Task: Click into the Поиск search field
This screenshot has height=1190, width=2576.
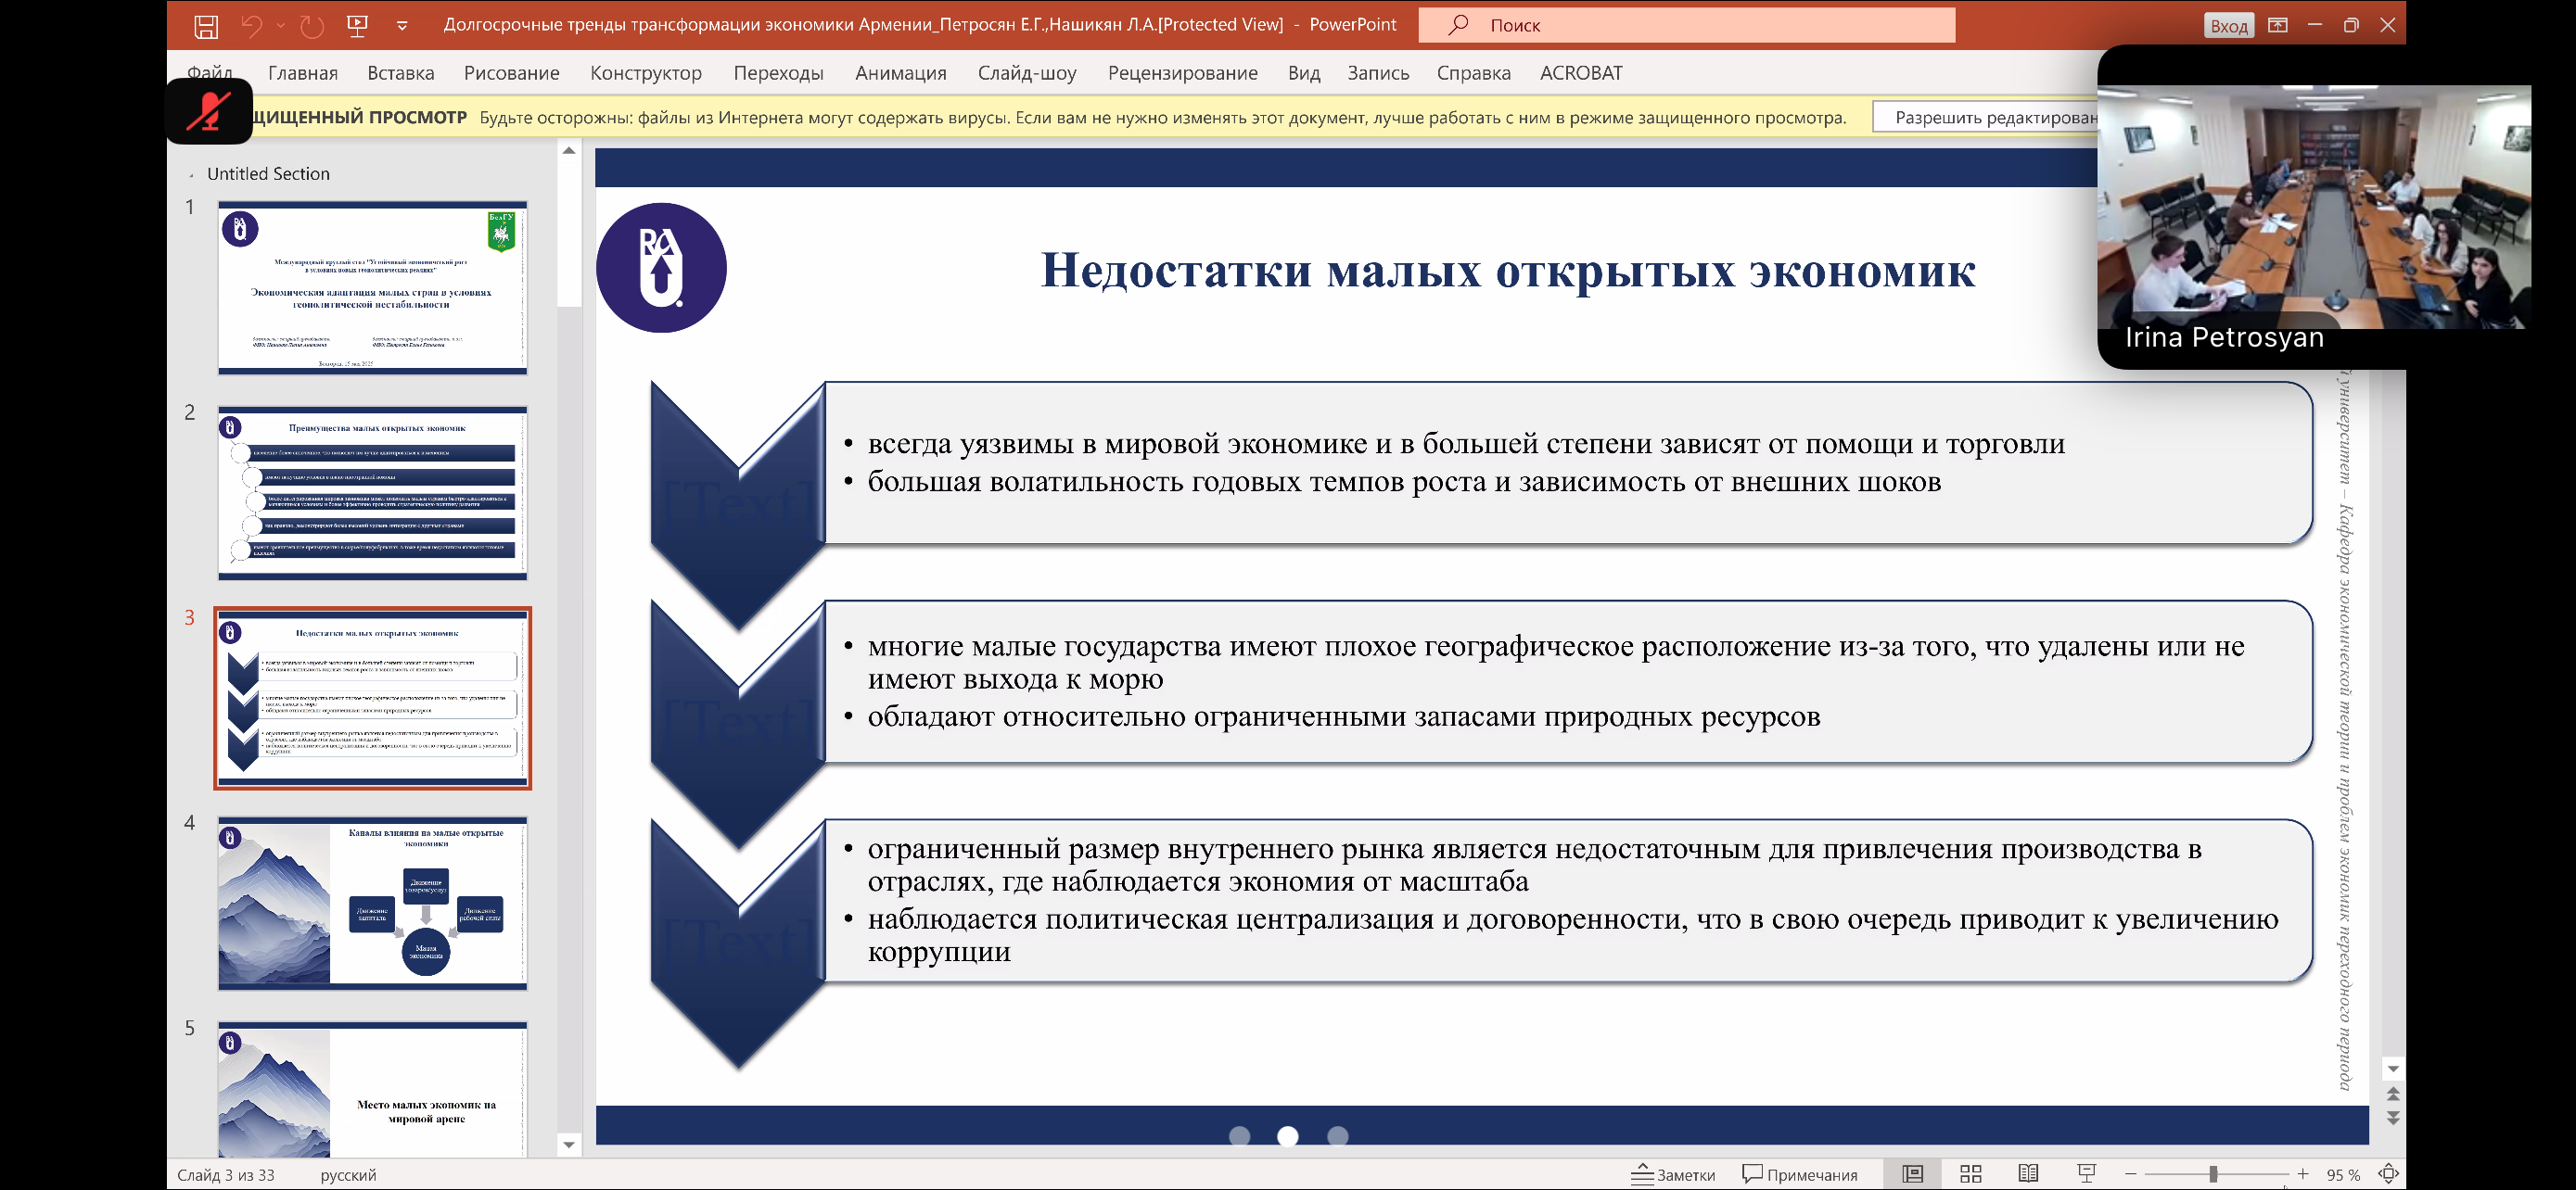Action: [x=1686, y=25]
